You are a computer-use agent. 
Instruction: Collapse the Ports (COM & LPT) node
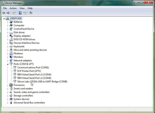8,64
